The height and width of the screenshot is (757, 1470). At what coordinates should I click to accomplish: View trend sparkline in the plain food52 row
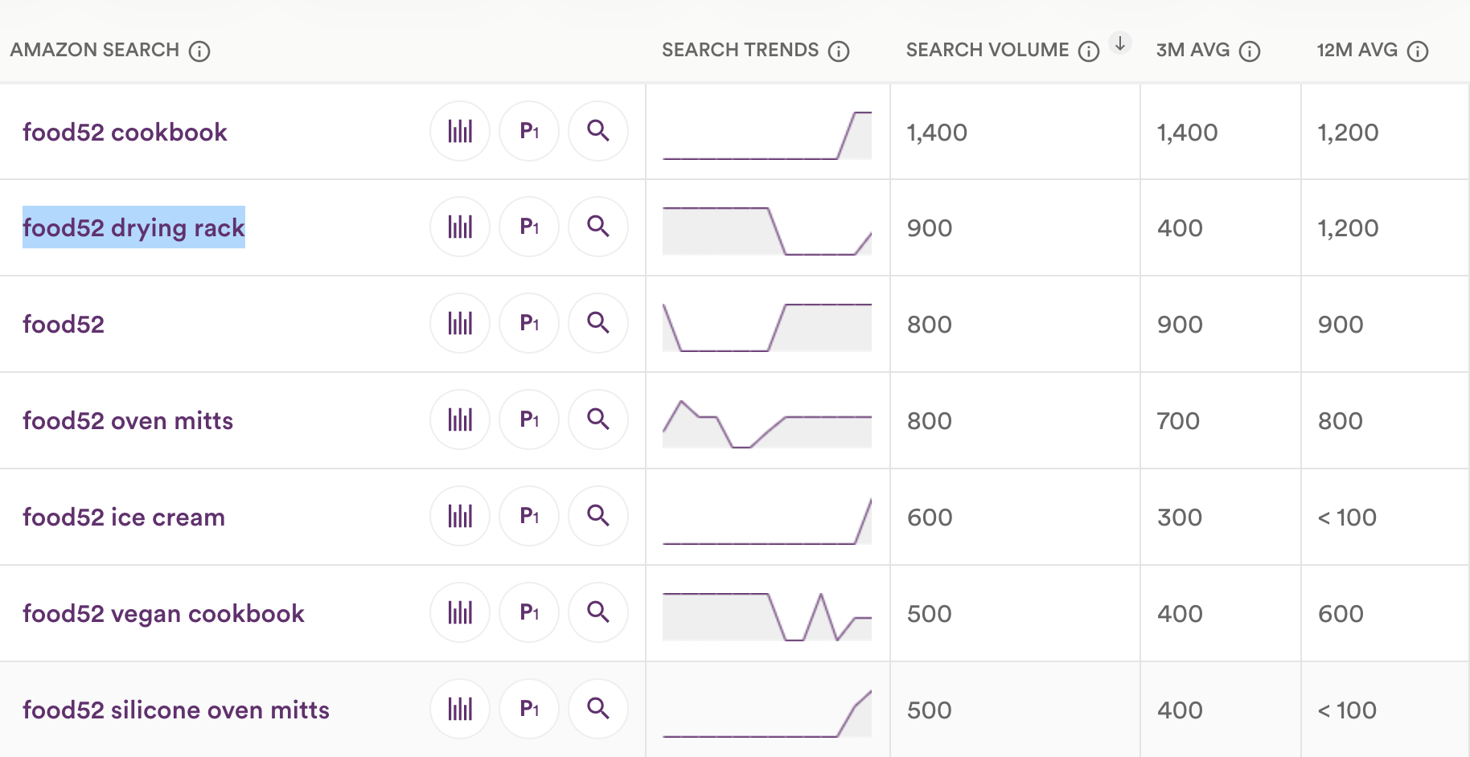coord(767,328)
